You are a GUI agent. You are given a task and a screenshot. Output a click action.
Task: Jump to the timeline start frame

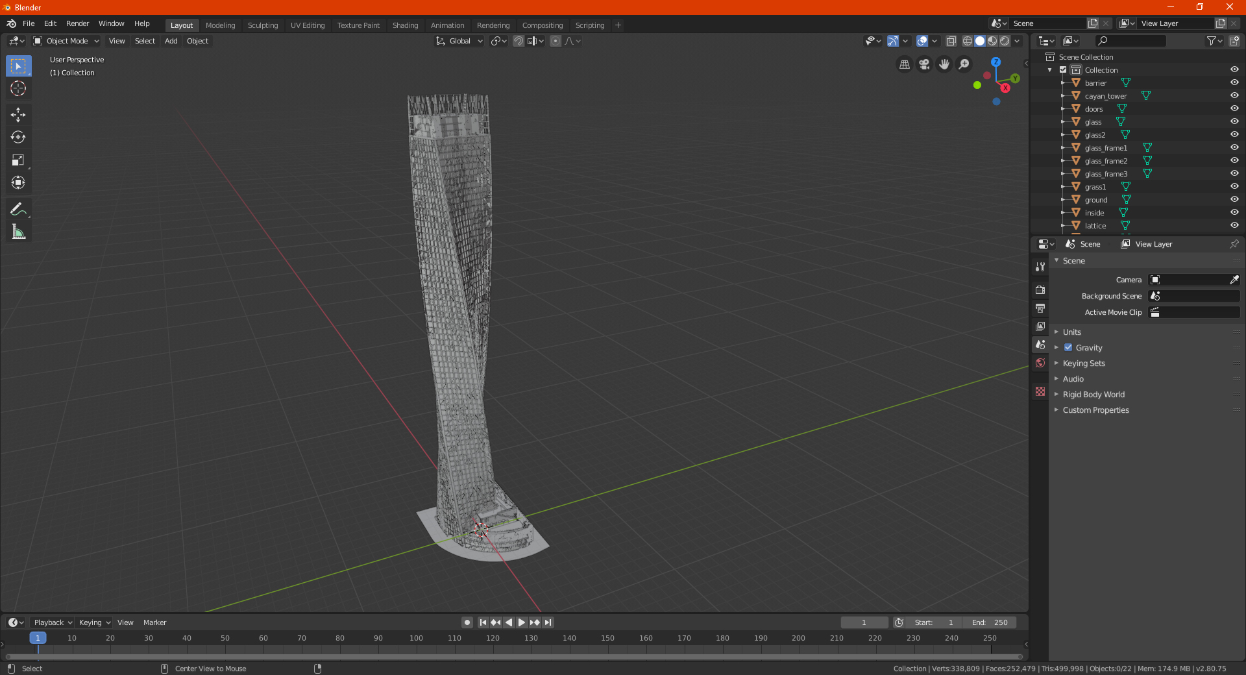tap(483, 622)
